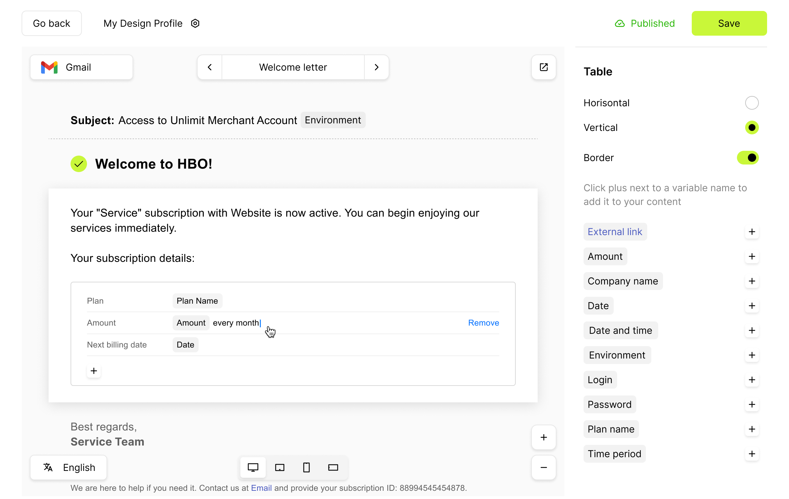Screen dimensions: 789x499
Task: Select the Horisontal table layout radio
Action: [752, 103]
